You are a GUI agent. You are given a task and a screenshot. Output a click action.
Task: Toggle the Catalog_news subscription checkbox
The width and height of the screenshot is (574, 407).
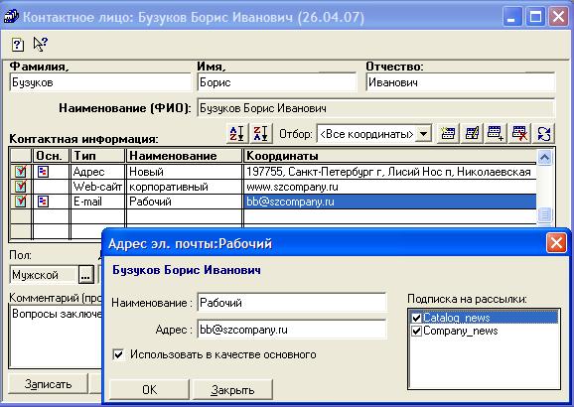click(416, 318)
